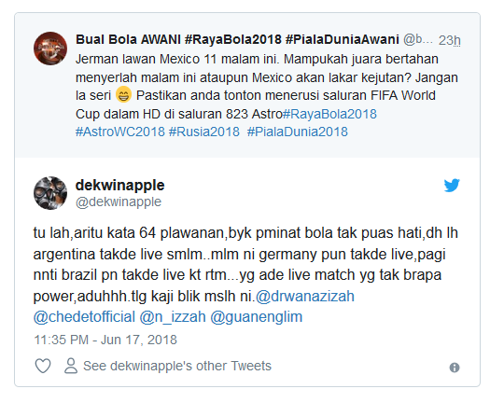Open the @n_izzah mention link
The height and width of the screenshot is (403, 504).
pyautogui.click(x=173, y=317)
